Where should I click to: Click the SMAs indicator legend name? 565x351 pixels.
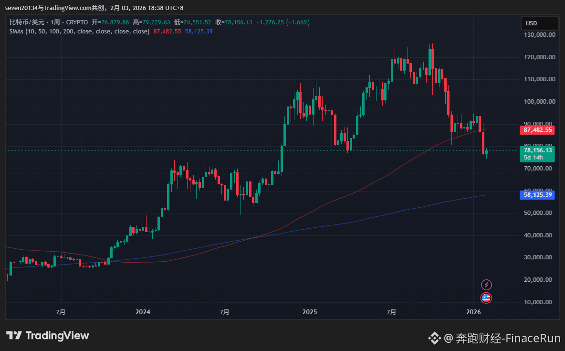pyautogui.click(x=79, y=32)
